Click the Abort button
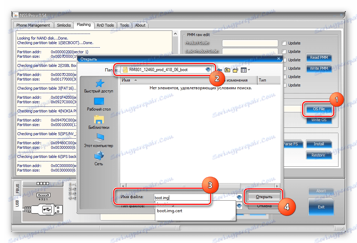357x243 pixels. click(x=321, y=191)
